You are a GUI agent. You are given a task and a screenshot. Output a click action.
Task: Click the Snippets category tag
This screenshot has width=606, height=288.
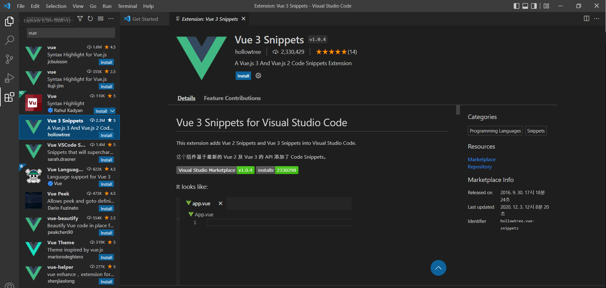536,131
